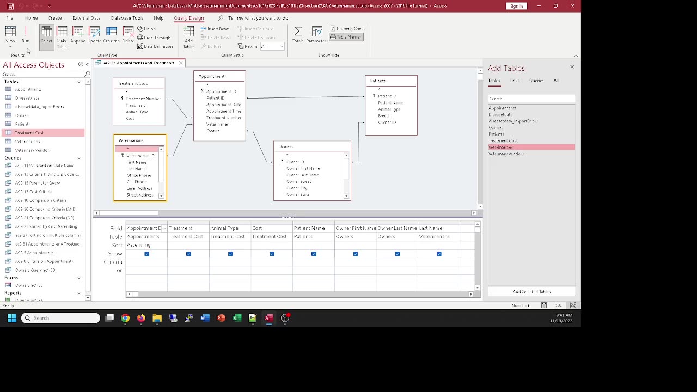Collapse the Forms group in navigation pane
Image resolution: width=697 pixels, height=392 pixels.
[78, 278]
